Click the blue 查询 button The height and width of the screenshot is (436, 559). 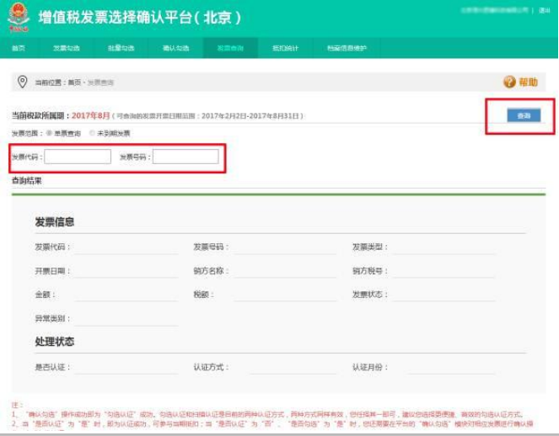point(524,115)
